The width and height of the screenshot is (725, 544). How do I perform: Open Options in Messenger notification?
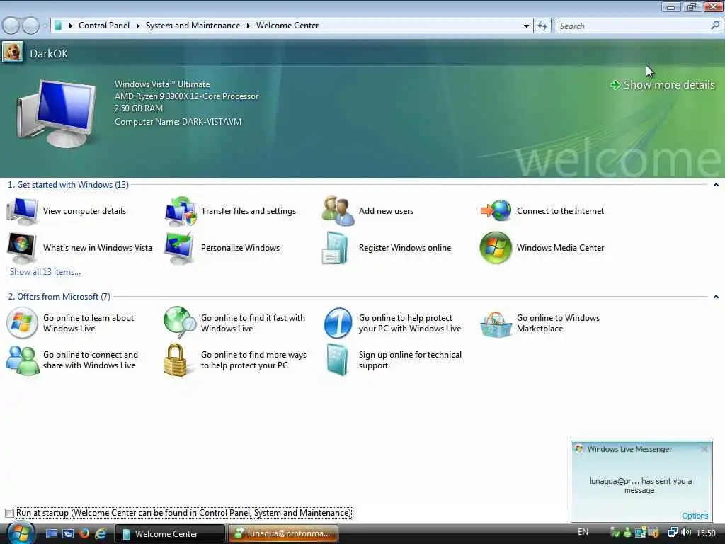(x=695, y=516)
